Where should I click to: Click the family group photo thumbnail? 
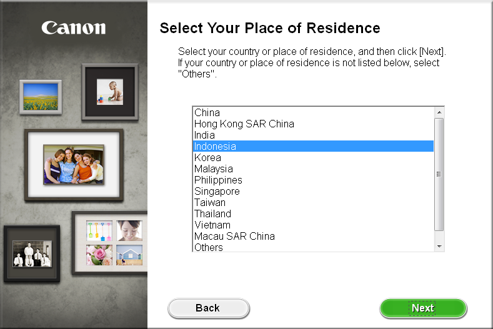[x=74, y=164]
